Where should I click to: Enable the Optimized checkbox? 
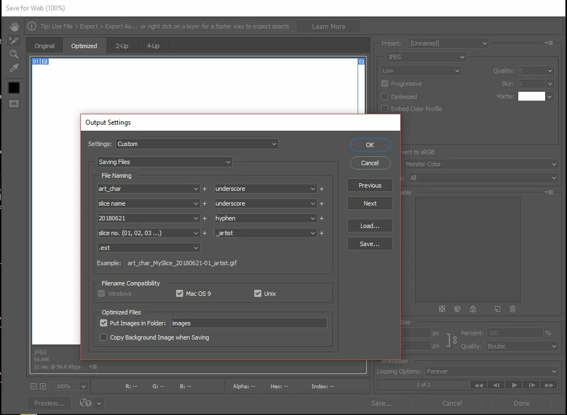point(385,97)
